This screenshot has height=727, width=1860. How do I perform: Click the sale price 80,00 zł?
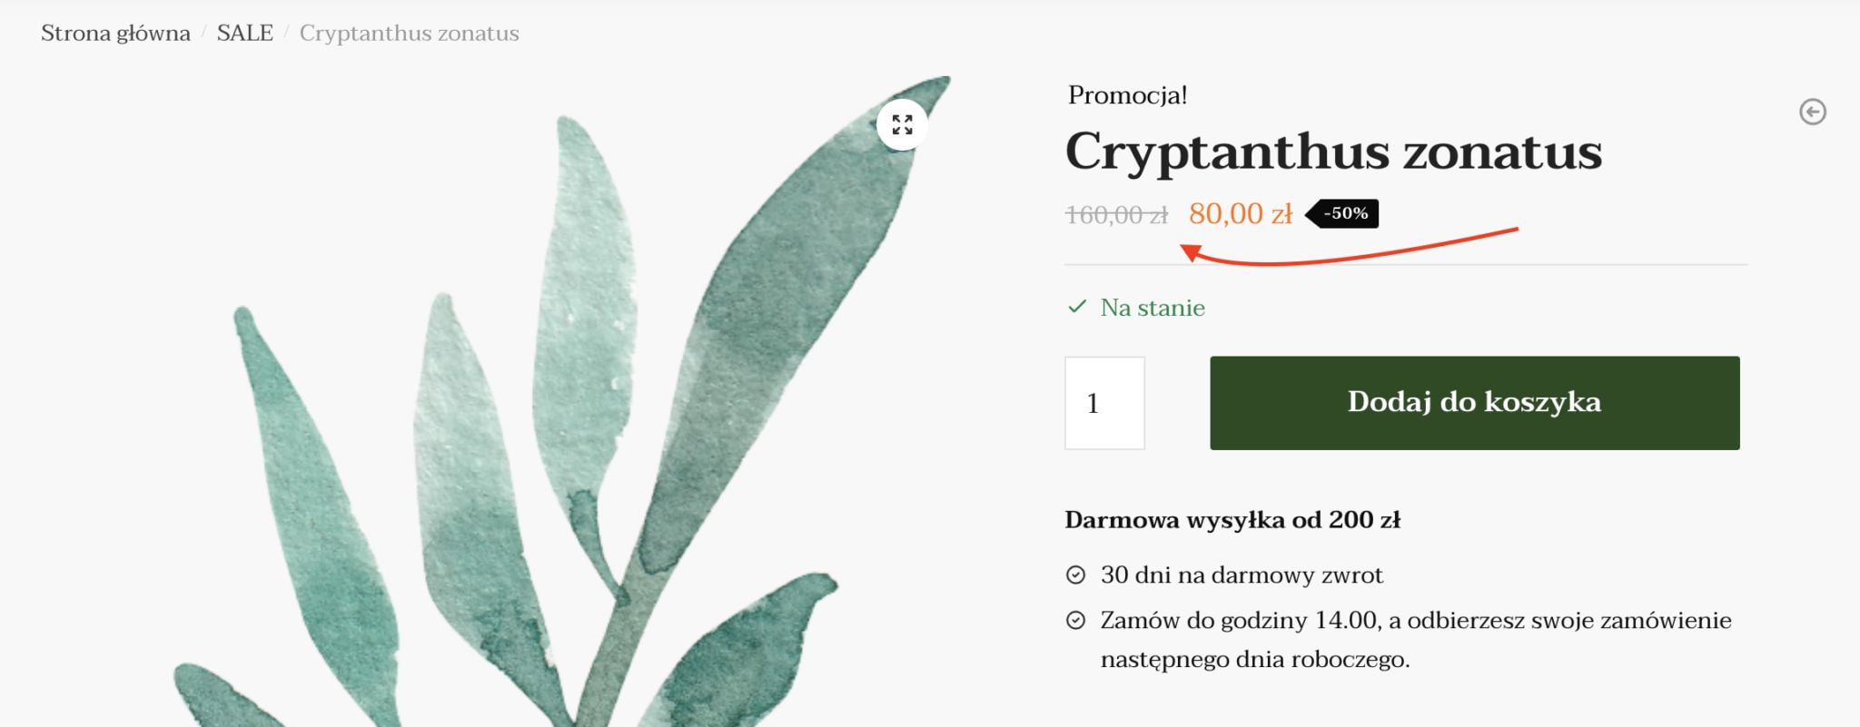(1241, 214)
